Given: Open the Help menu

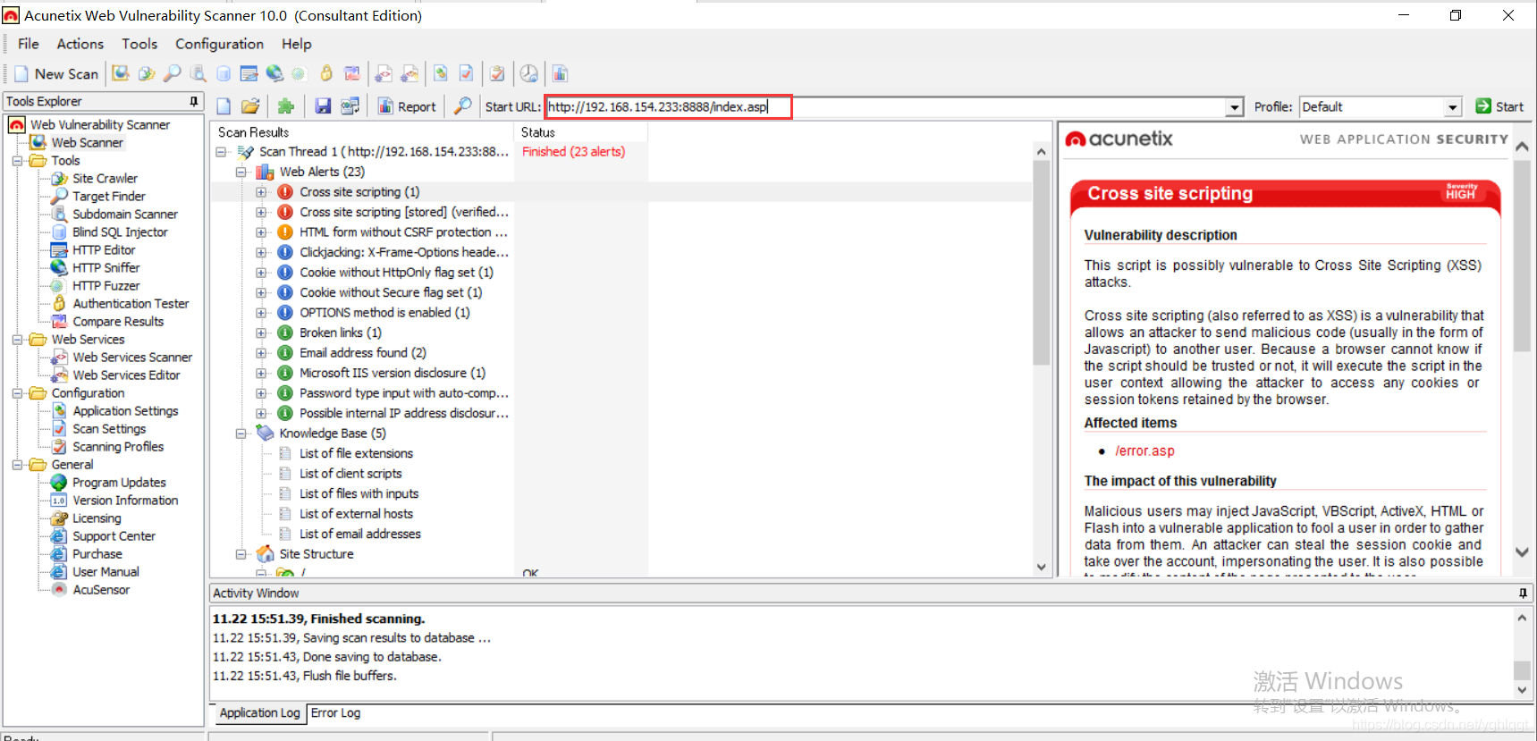Looking at the screenshot, I should pyautogui.click(x=297, y=44).
